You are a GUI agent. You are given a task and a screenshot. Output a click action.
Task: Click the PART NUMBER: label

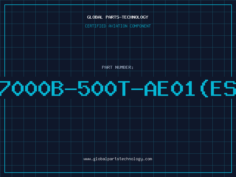tap(118, 67)
